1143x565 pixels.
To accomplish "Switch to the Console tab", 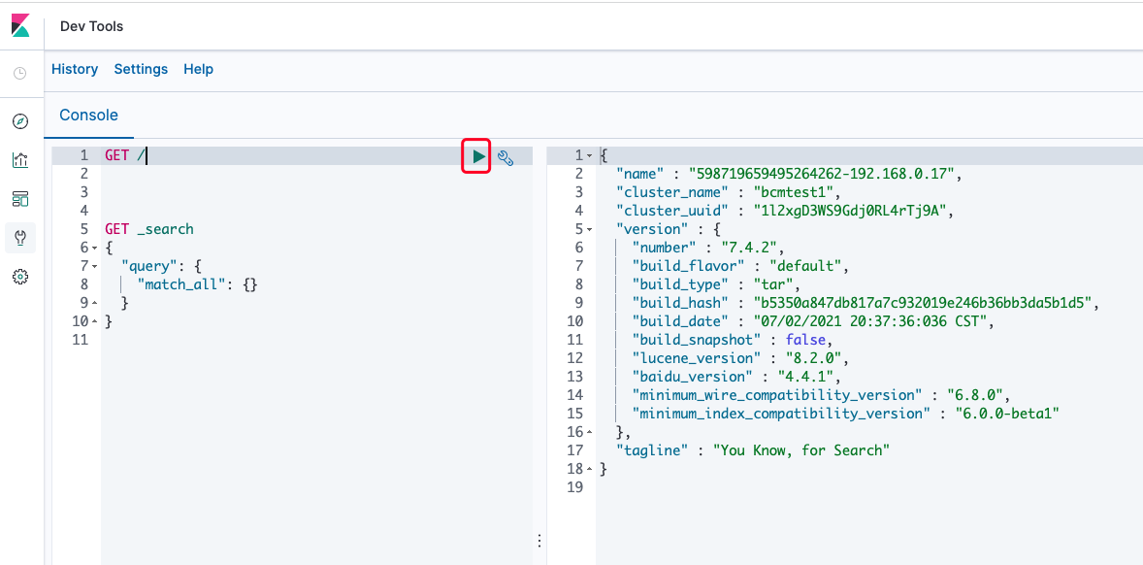I will [89, 116].
